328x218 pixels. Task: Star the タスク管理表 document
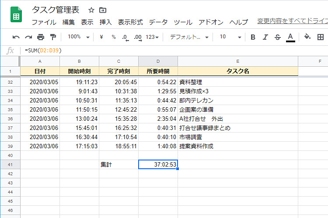(x=91, y=10)
